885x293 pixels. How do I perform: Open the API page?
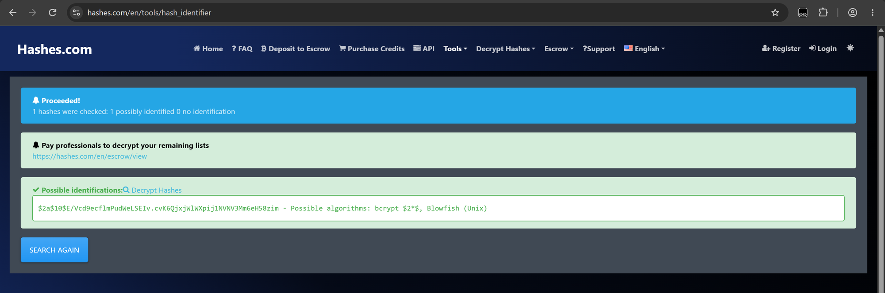tap(424, 49)
